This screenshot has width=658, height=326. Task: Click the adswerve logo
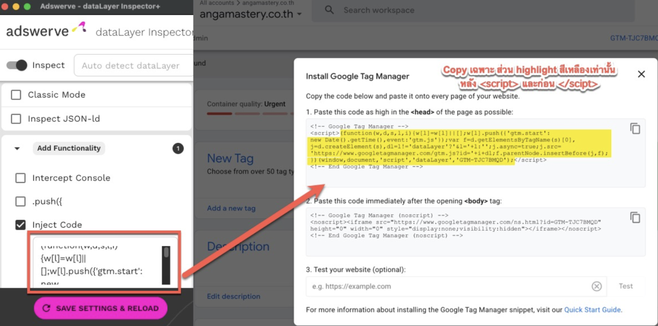[47, 30]
